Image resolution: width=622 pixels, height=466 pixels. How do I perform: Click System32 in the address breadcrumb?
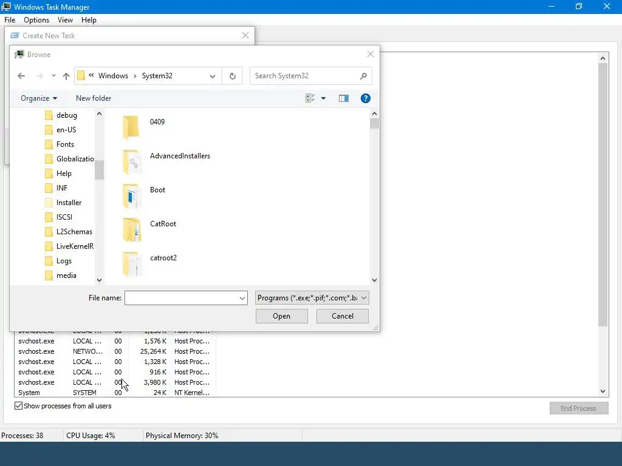point(157,76)
